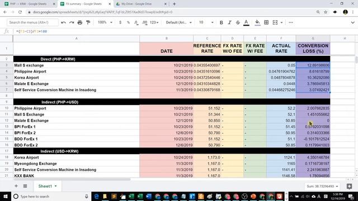The height and width of the screenshot is (201, 358).
Task: Click the Print icon
Action: (x=79, y=22)
